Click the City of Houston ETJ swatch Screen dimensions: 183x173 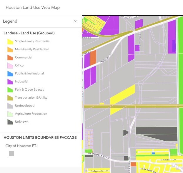click(11, 154)
